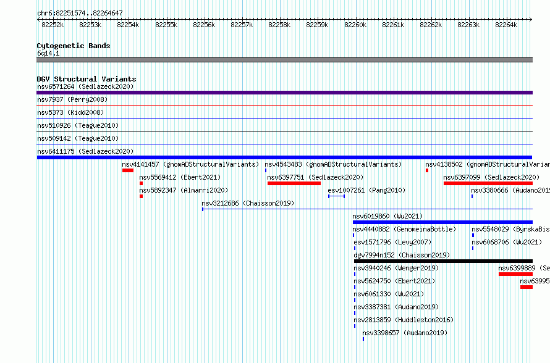Click the blue bar under nsv6019860
The image size is (550, 363).
[442, 222]
